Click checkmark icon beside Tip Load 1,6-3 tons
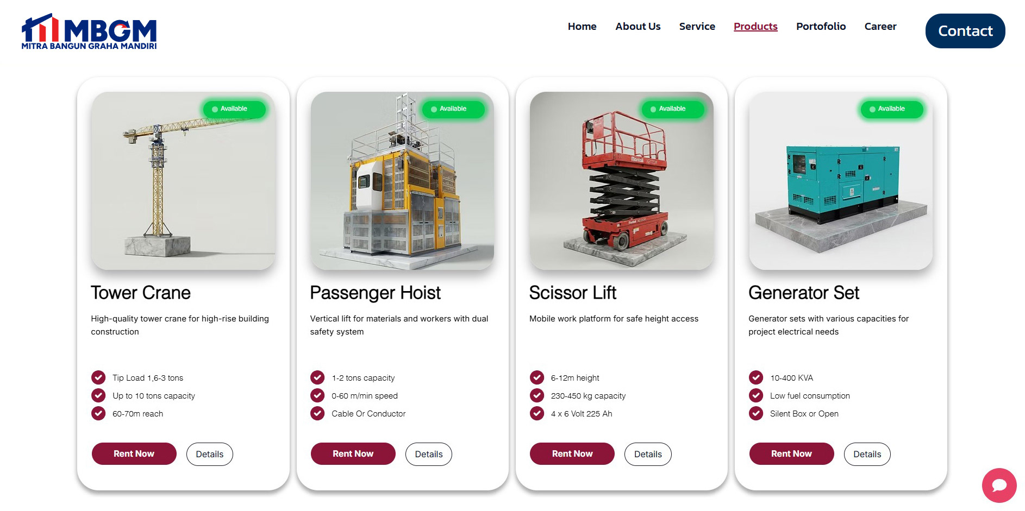This screenshot has width=1025, height=511. click(98, 377)
